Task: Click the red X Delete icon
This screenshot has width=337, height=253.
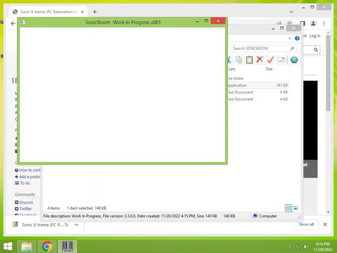Action: coord(260,59)
